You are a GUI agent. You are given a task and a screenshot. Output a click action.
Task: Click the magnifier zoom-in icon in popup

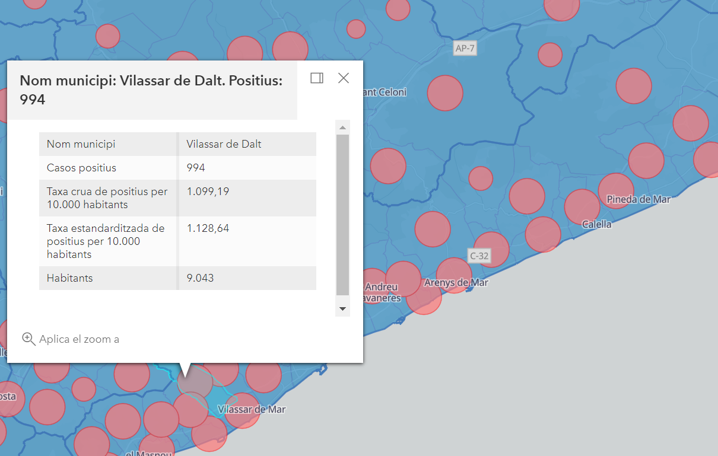tap(28, 339)
